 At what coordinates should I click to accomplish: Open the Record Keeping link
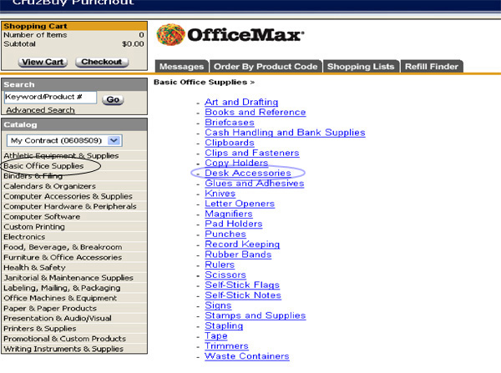[242, 244]
